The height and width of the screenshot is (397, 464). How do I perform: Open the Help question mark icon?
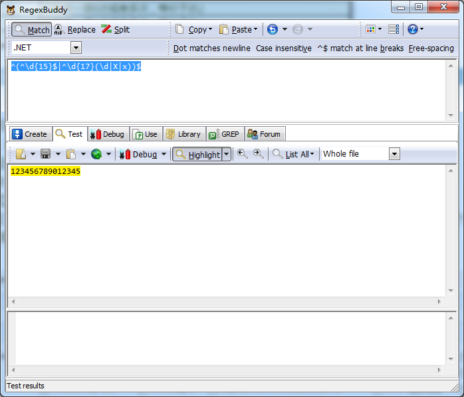point(413,29)
